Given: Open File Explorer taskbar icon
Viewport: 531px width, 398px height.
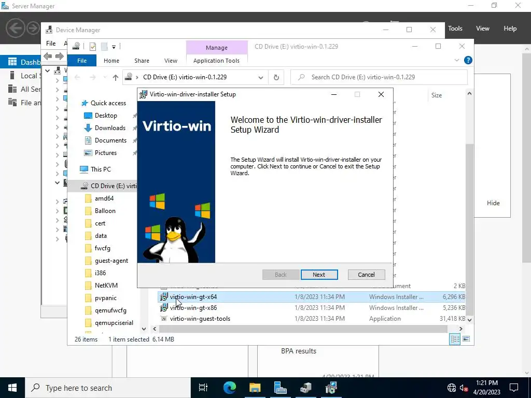Looking at the screenshot, I should pyautogui.click(x=255, y=388).
